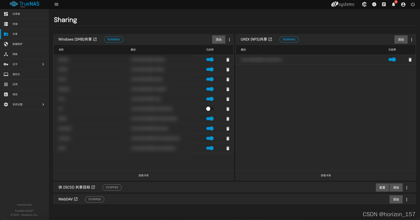Image resolution: width=420 pixels, height=220 pixels.
Task: Click 添加 in the WebDAV row
Action: 396,199
